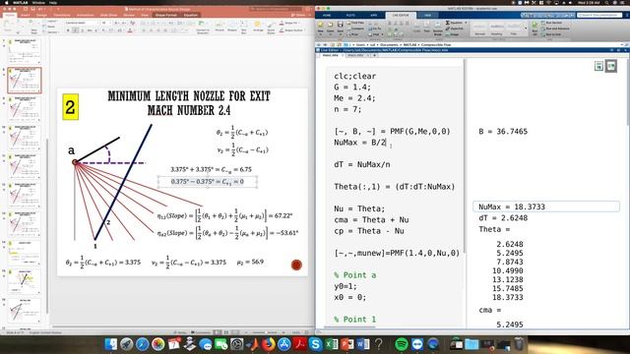Open Safari from the Dock
Viewport: 630px width, 354px height.
click(x=142, y=344)
